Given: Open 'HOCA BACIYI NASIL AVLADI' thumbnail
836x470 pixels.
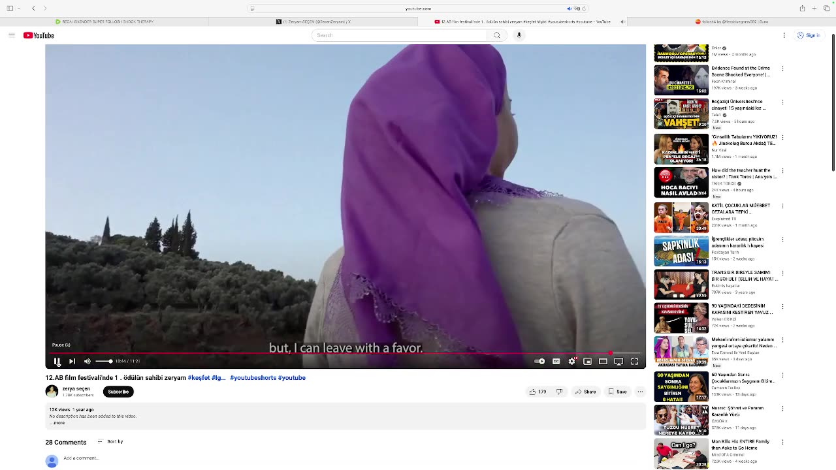Looking at the screenshot, I should pos(681,182).
